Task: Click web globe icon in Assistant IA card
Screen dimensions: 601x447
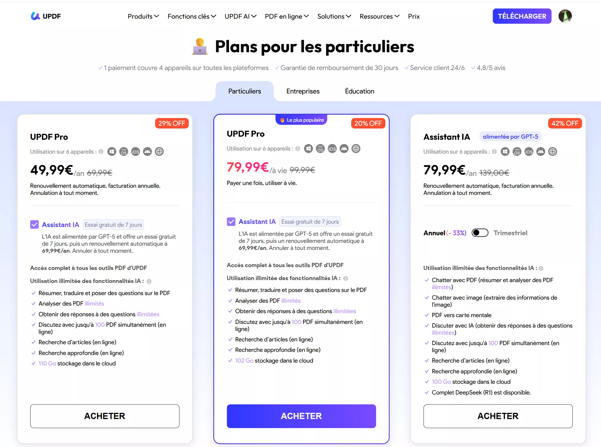Action: tap(552, 152)
